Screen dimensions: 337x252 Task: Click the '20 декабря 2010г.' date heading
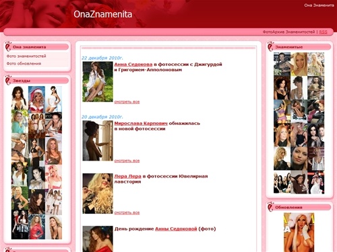[x=102, y=117]
